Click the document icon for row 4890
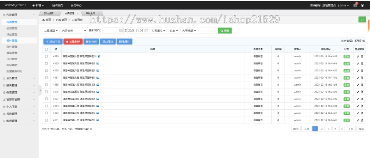 pos(362,56)
